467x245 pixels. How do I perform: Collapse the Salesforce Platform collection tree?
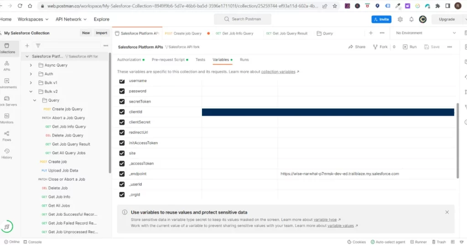click(27, 56)
